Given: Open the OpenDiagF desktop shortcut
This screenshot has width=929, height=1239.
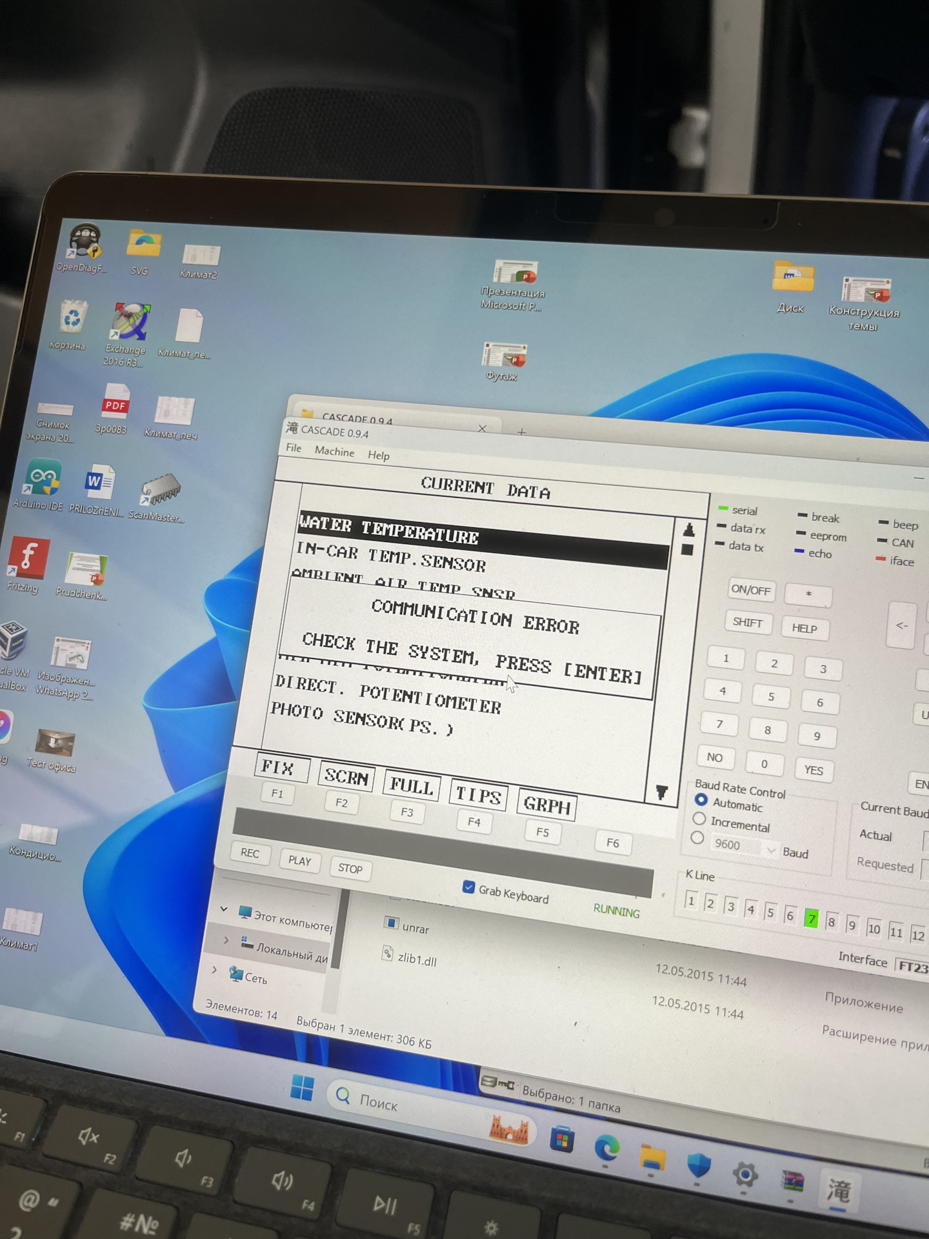Looking at the screenshot, I should tap(84, 247).
